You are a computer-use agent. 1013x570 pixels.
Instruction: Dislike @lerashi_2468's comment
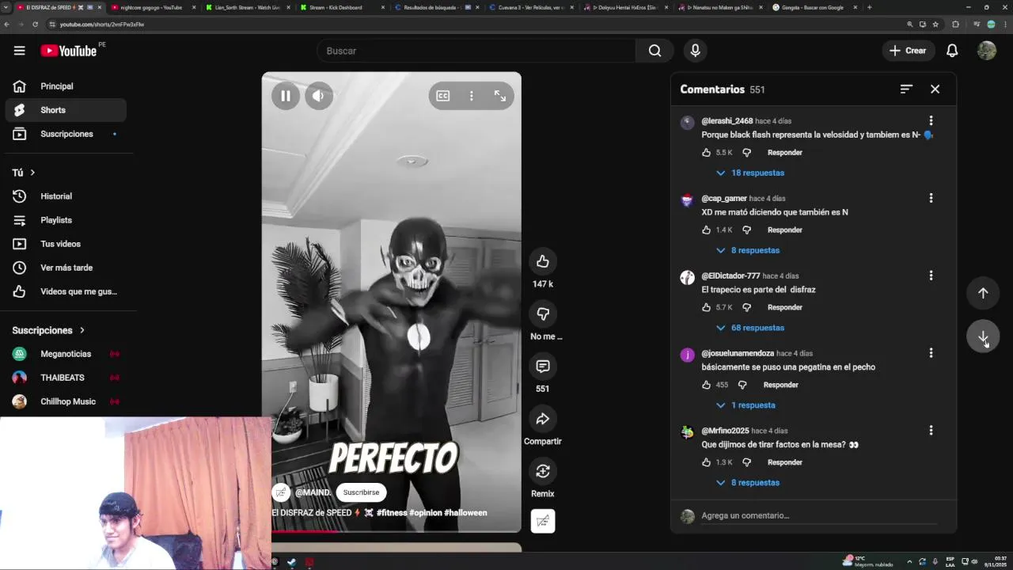click(746, 152)
